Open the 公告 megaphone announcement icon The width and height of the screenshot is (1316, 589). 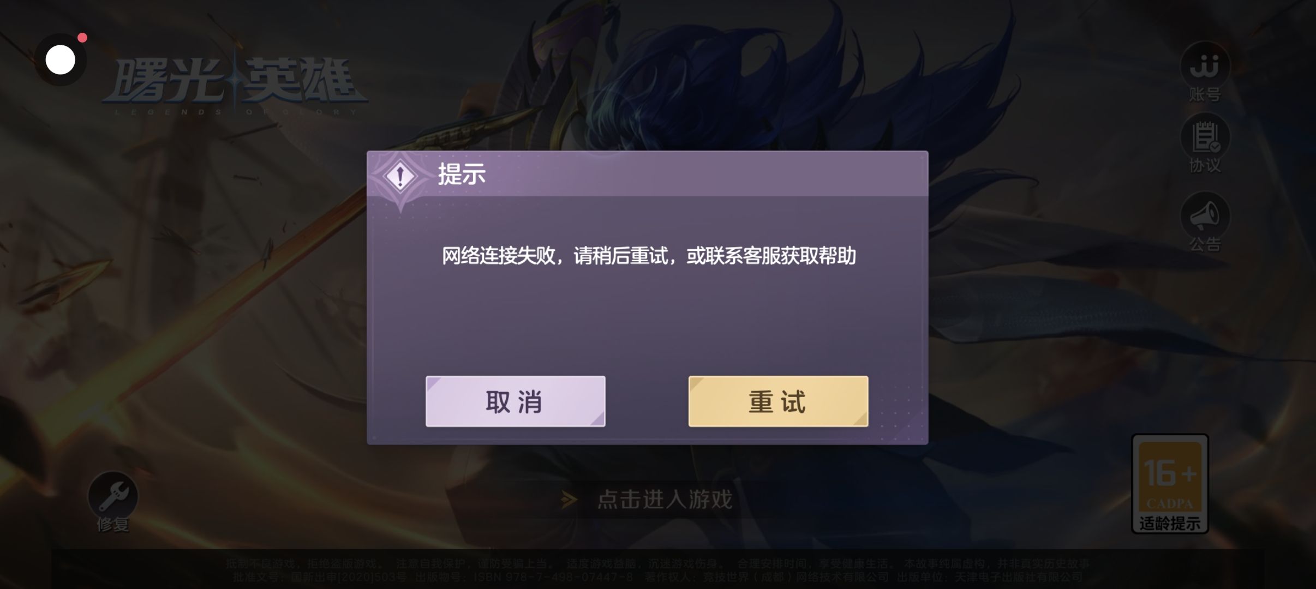[x=1205, y=216]
